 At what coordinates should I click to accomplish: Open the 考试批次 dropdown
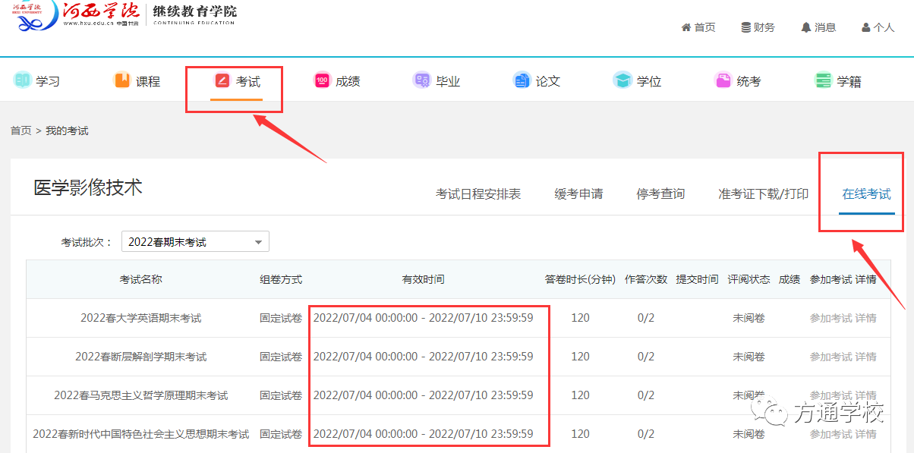click(195, 242)
